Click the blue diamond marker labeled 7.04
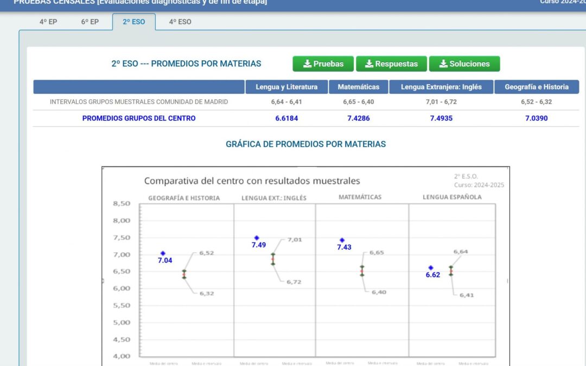The height and width of the screenshot is (366, 586). (x=163, y=253)
